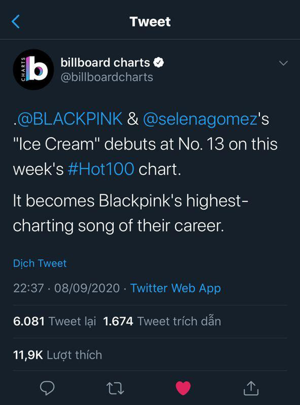Open the Twitter Web App source link
The width and height of the screenshot is (300, 405).
[175, 288]
